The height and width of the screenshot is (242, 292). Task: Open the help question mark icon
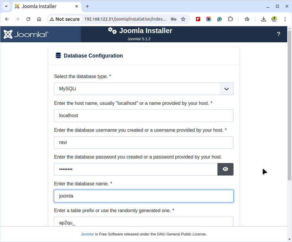279,34
